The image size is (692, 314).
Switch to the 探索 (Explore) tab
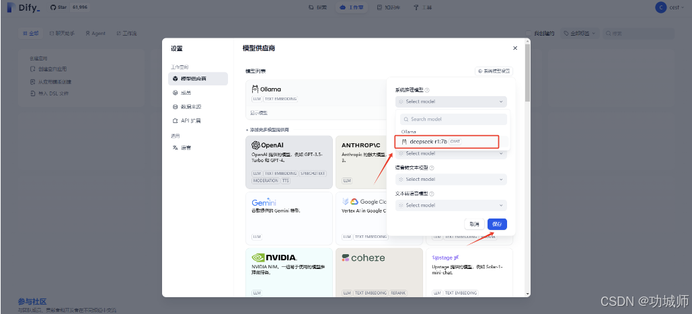tap(317, 7)
